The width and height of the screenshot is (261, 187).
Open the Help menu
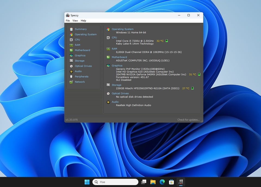tap(83, 21)
